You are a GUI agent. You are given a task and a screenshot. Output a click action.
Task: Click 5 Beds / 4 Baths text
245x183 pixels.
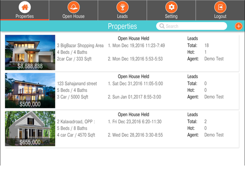tap(72, 90)
